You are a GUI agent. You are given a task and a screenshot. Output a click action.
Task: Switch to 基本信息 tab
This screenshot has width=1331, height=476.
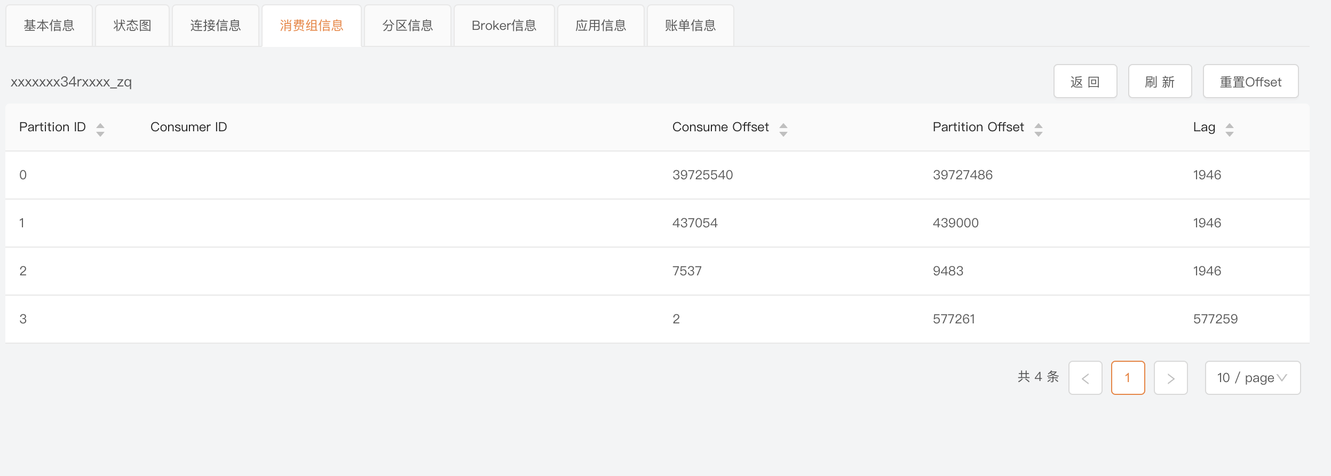pyautogui.click(x=49, y=26)
